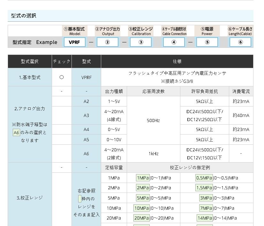
Task: Select the 20MPa rated capacity cell
Action: (x=114, y=218)
